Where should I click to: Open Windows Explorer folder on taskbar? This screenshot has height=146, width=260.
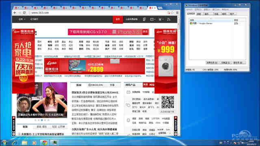pyautogui.click(x=24, y=142)
